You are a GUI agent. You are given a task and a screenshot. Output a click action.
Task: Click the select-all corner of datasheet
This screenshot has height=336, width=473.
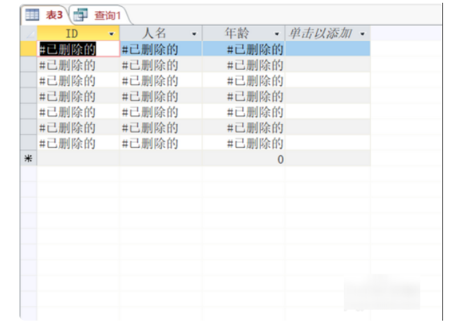[29, 33]
